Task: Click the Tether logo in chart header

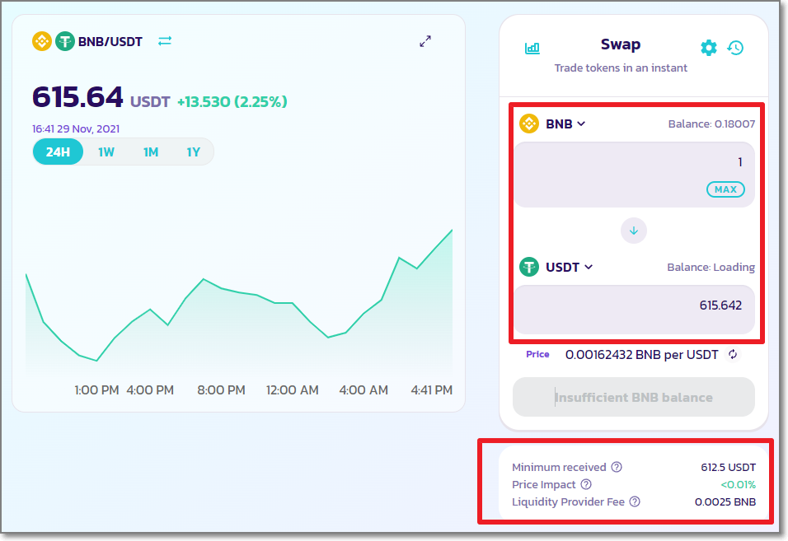Action: click(65, 41)
